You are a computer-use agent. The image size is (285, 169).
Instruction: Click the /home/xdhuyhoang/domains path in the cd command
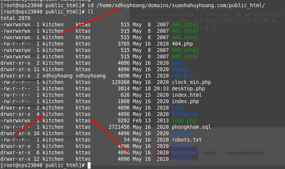click(x=134, y=5)
